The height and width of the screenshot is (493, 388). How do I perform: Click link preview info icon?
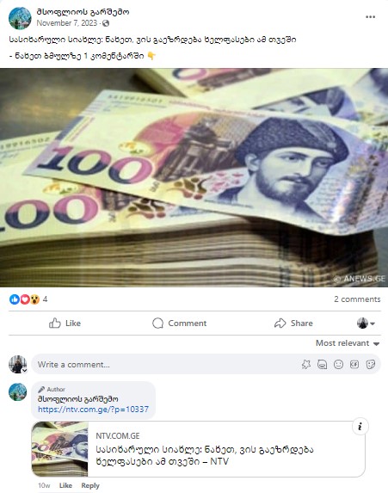pyautogui.click(x=360, y=427)
